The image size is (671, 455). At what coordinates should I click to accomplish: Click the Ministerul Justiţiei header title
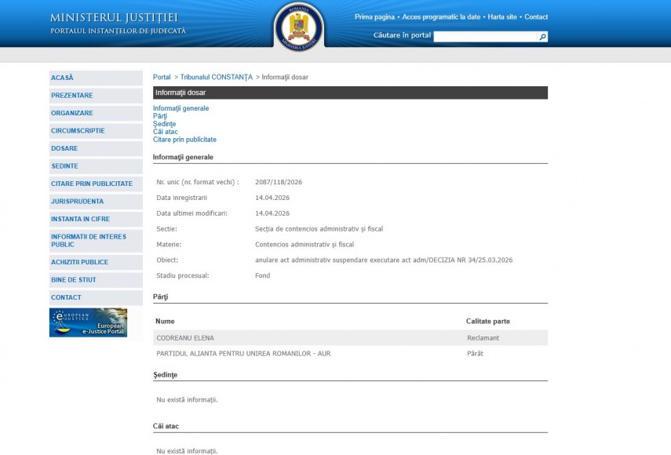point(114,17)
